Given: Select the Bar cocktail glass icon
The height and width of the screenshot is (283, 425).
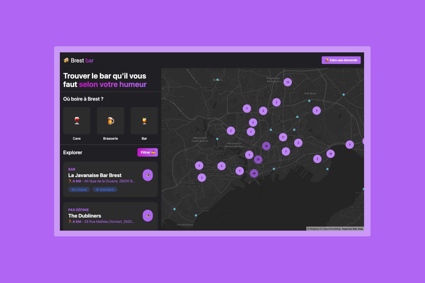Looking at the screenshot, I should click(144, 121).
